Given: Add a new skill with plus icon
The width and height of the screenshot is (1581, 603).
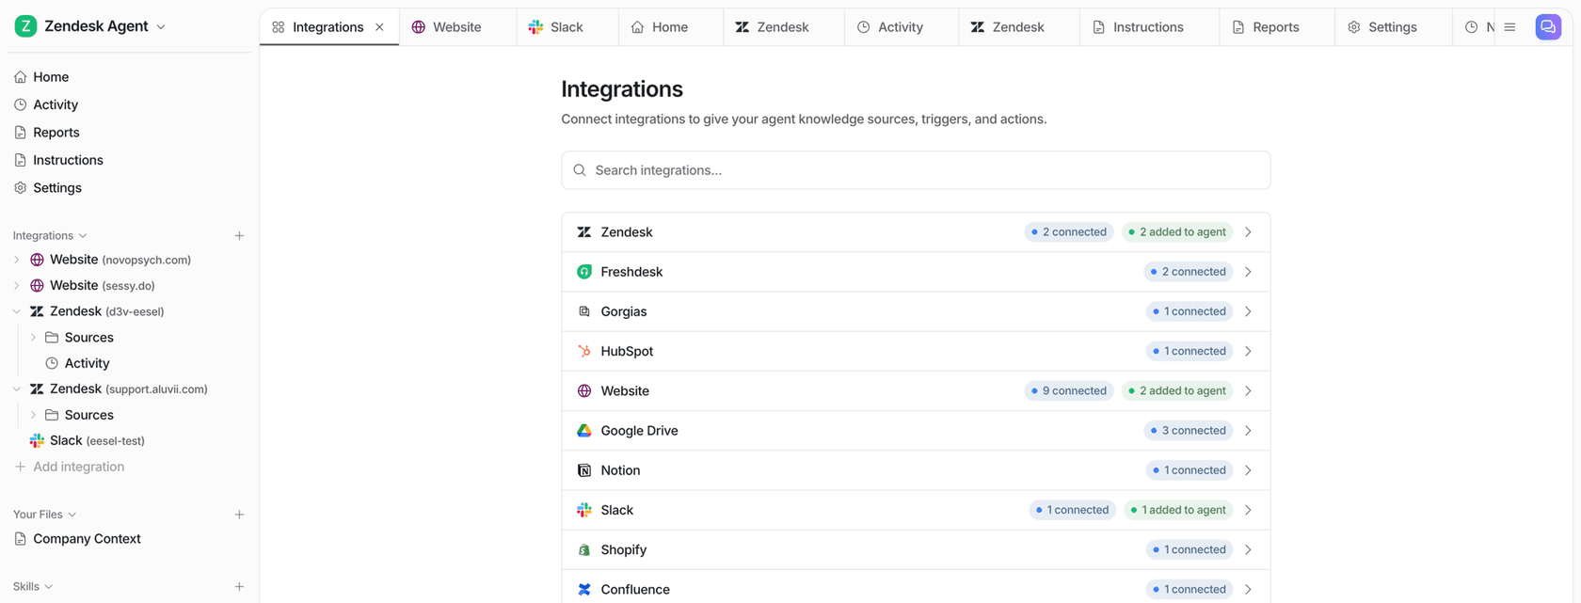Looking at the screenshot, I should point(239,587).
